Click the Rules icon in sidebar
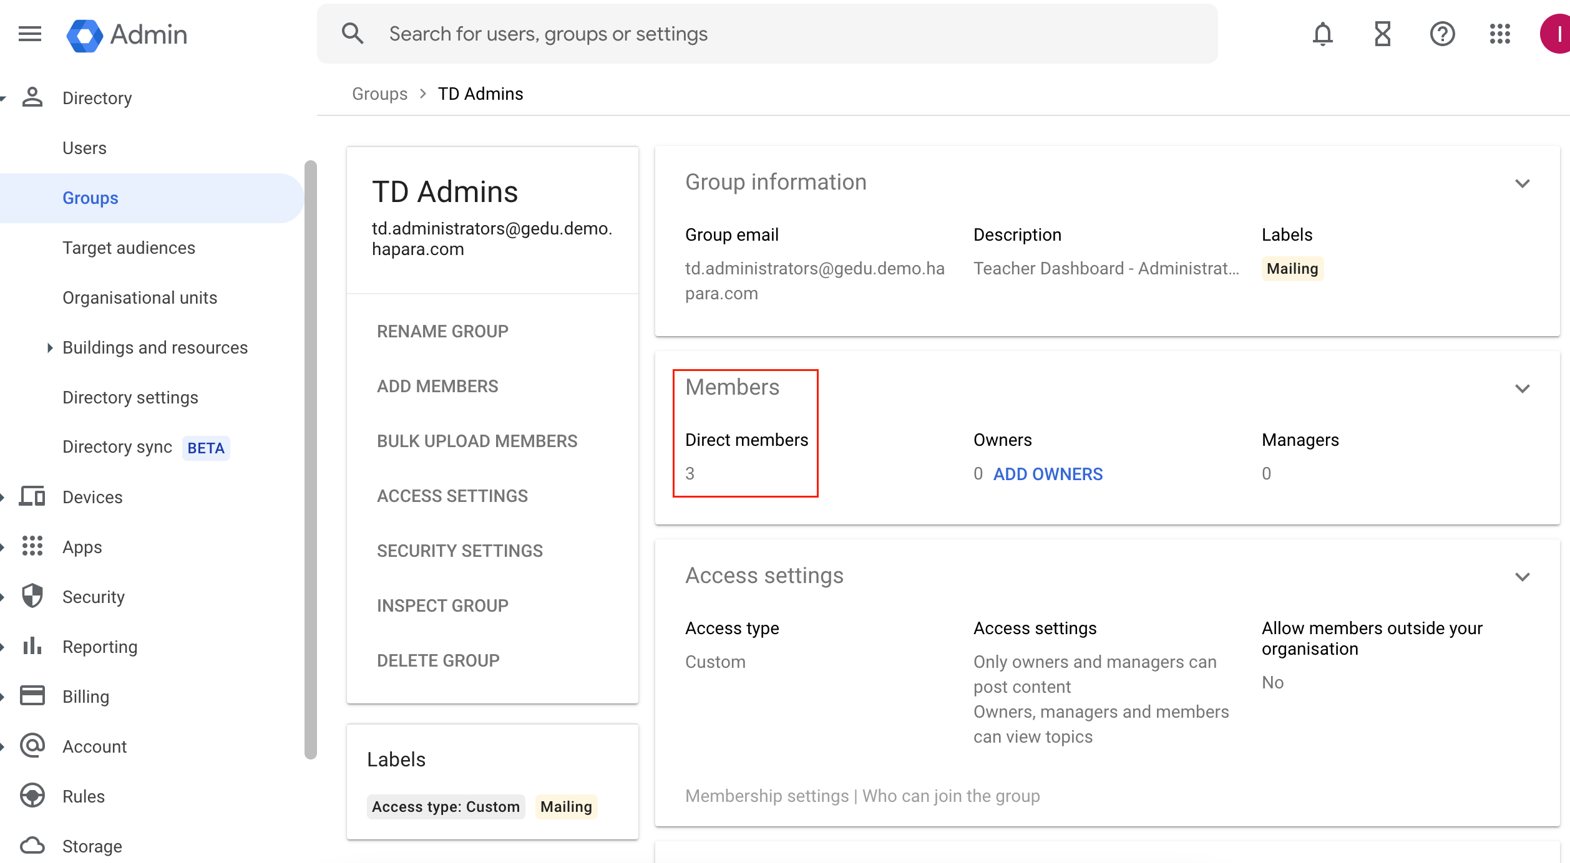1570x863 pixels. pos(32,796)
